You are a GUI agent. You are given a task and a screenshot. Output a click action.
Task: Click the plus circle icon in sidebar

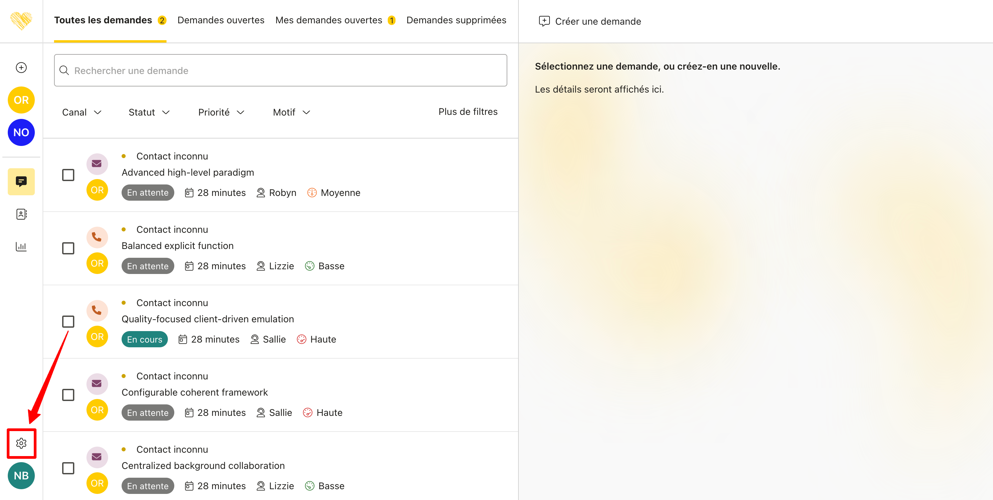tap(21, 68)
